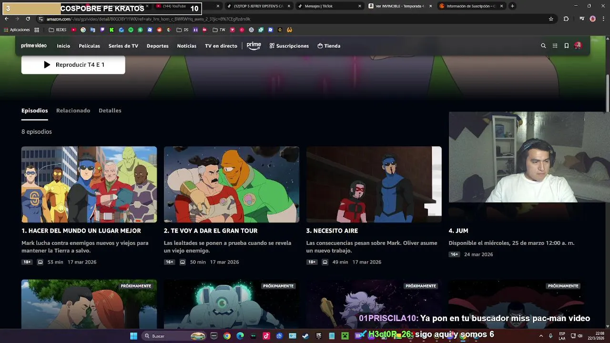The width and height of the screenshot is (610, 343).
Task: Show hidden system tray icons
Action: coord(541,336)
